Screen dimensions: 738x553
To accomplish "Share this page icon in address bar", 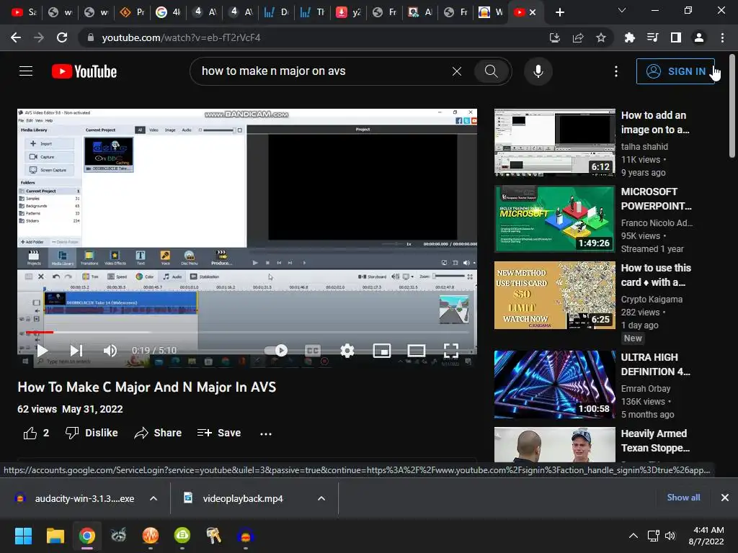I will coord(578,37).
